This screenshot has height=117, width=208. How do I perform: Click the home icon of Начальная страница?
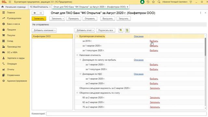(3, 7)
